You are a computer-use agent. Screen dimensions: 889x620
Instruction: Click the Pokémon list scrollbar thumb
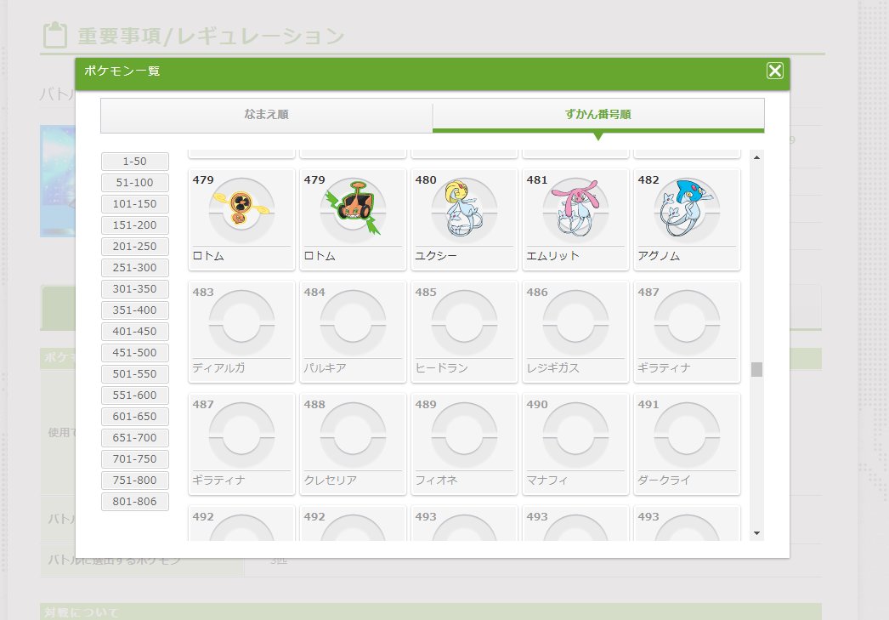(756, 369)
